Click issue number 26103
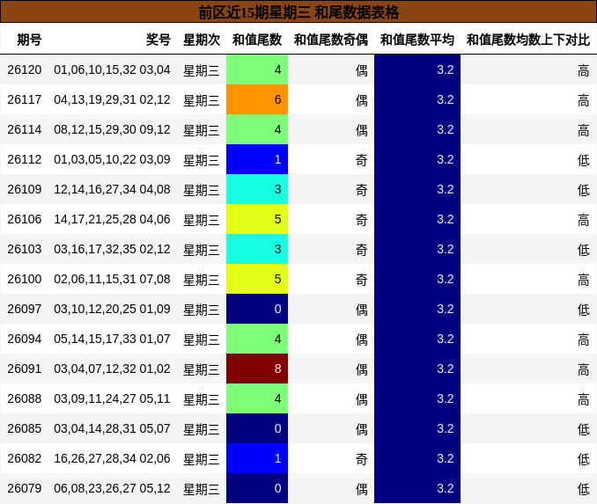 click(x=25, y=249)
